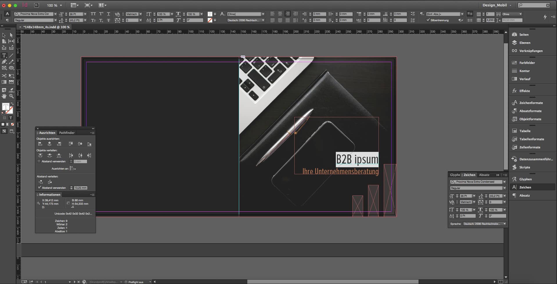557x284 pixels.
Task: Click the fill color swatch in toolbox
Action: (x=6, y=107)
